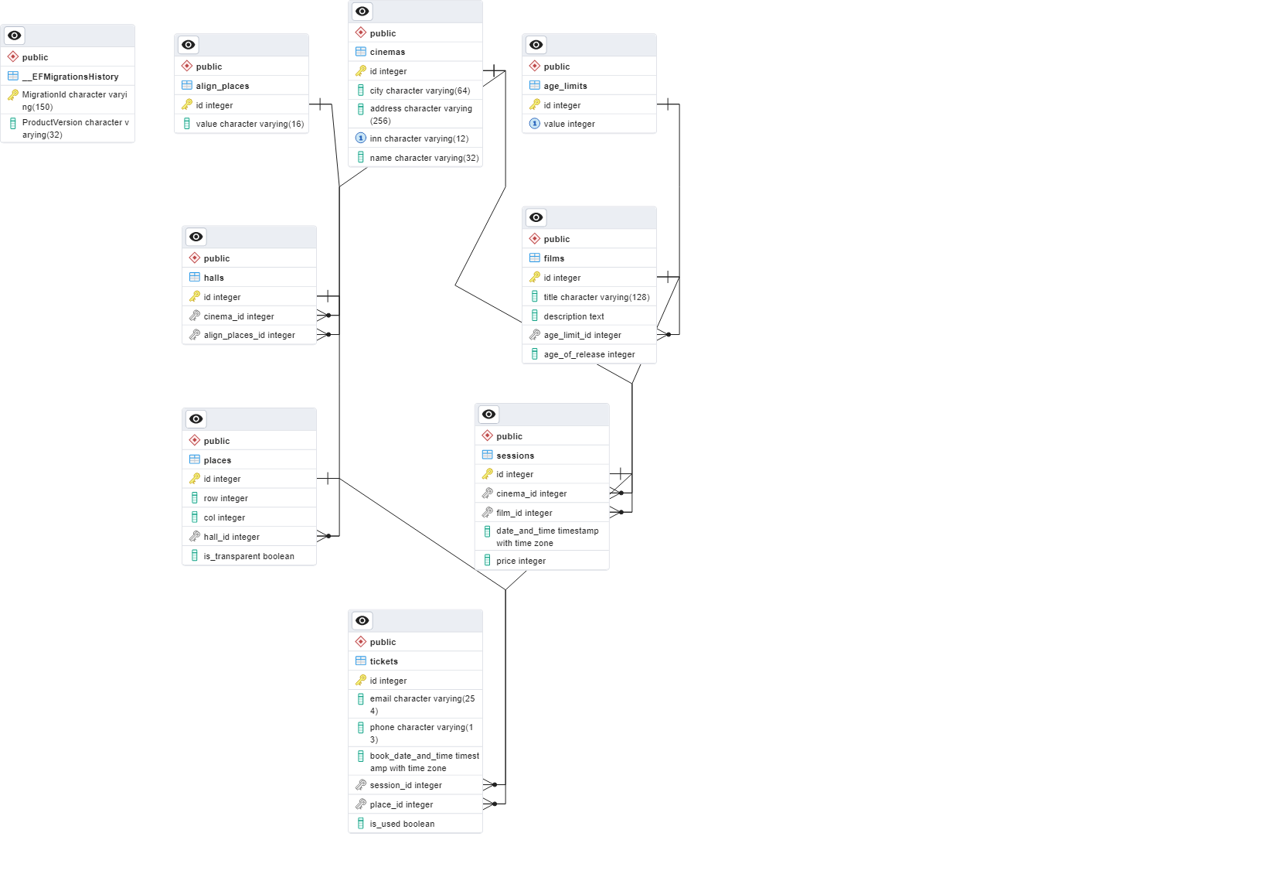This screenshot has height=891, width=1283.
Task: Click column icon beside description text
Action: pos(534,316)
